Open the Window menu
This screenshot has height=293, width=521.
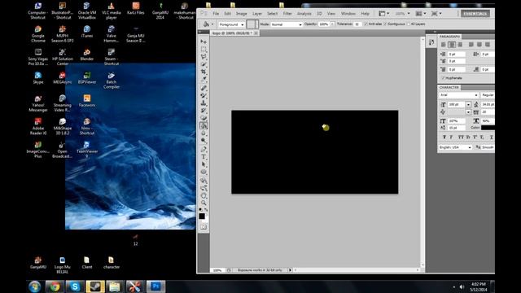(x=348, y=14)
